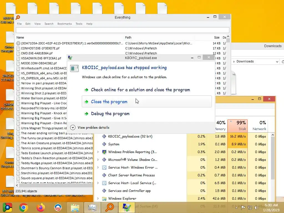Click the diamond icon of K8OI1C_payload.exe (32 bit) process
Viewport: 284px width, 213px height.
pyautogui.click(x=104, y=136)
